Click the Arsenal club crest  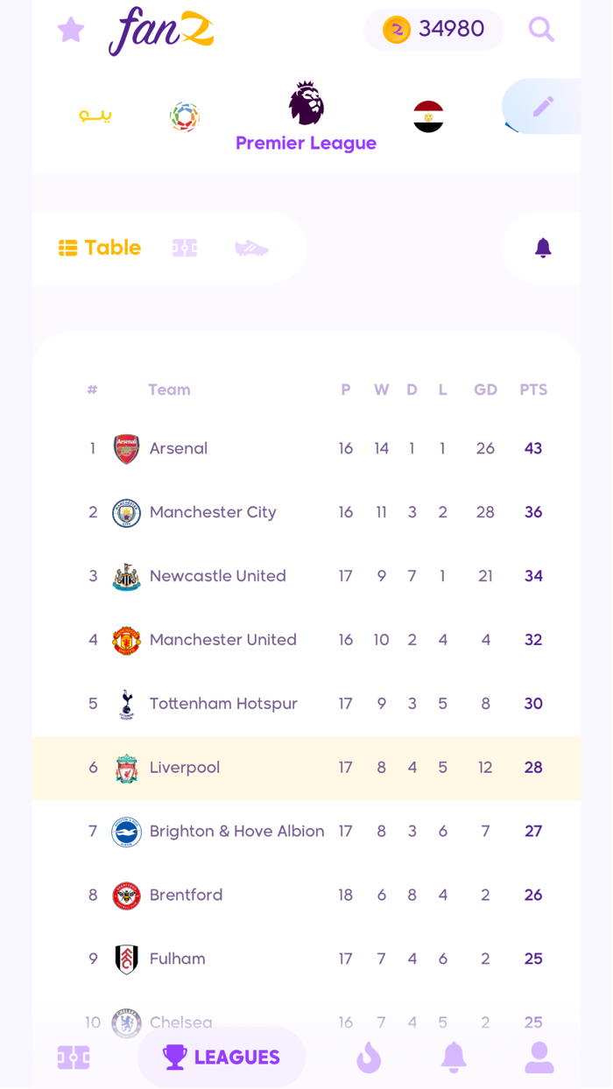[x=126, y=448]
